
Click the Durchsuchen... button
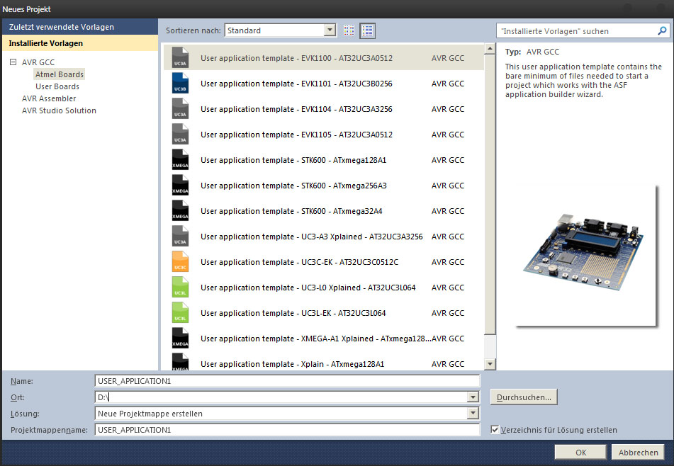click(x=524, y=397)
